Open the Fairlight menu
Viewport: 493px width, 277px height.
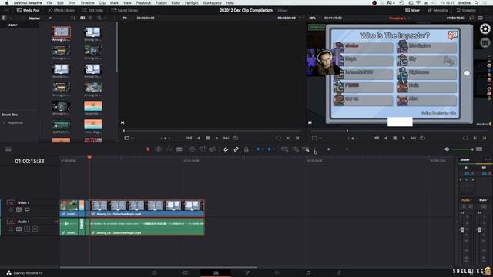coord(192,2)
